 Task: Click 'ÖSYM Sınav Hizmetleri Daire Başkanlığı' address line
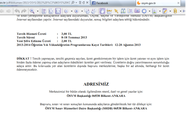(x=96, y=108)
